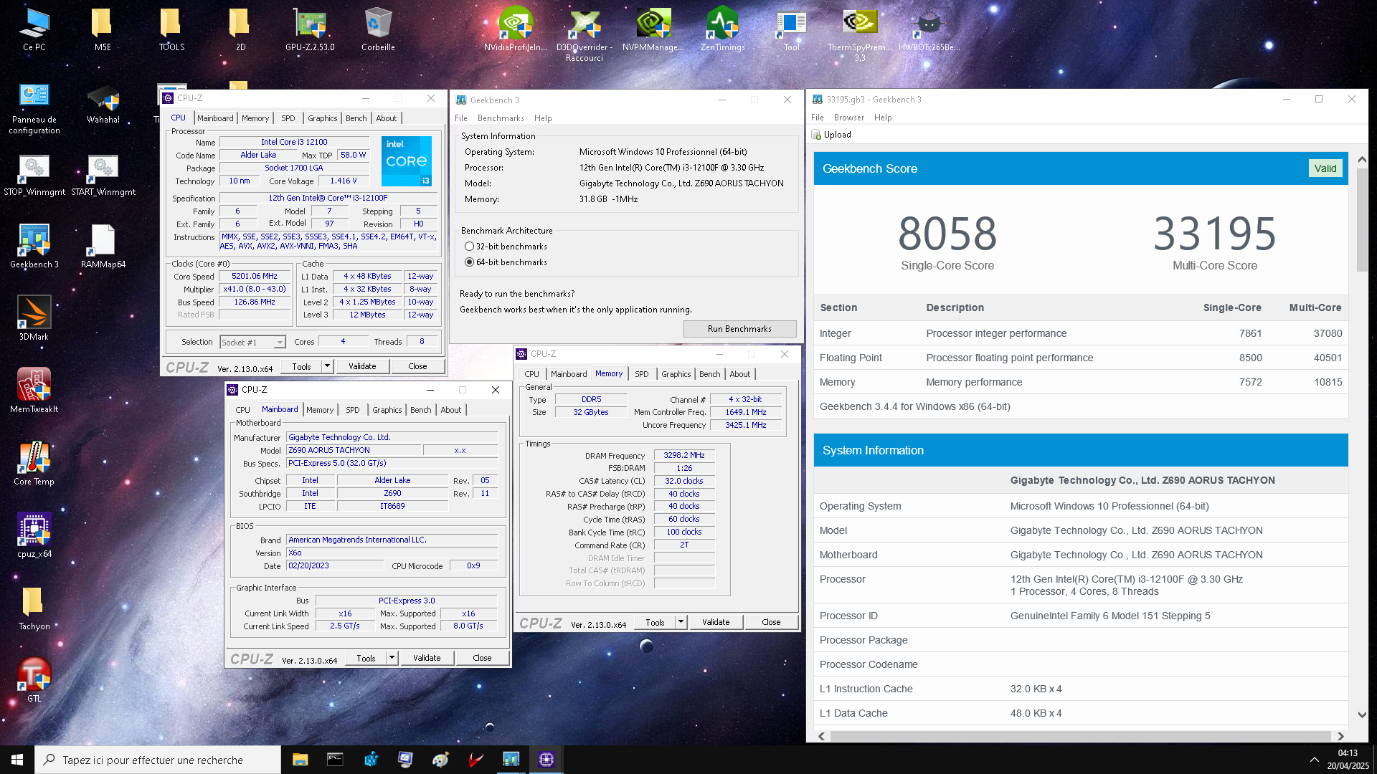The image size is (1377, 774).
Task: Click Validate in CPU-Z CPU window
Action: (362, 366)
